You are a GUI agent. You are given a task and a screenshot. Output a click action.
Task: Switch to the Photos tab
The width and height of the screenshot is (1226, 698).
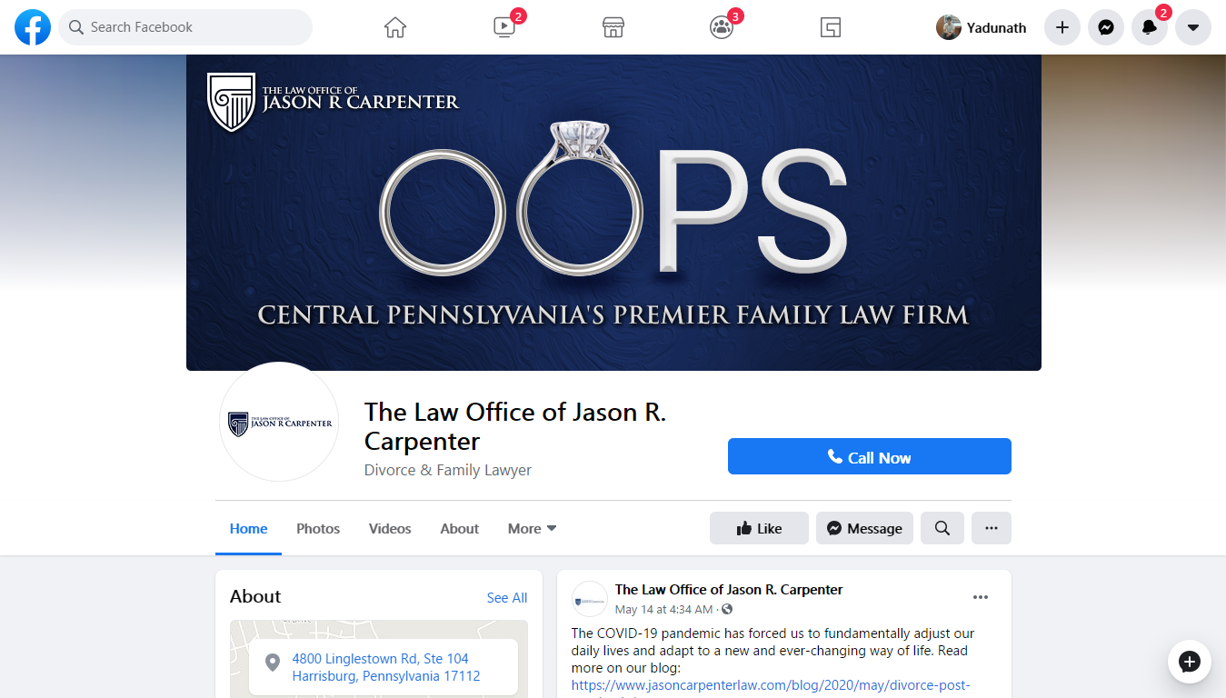318,528
